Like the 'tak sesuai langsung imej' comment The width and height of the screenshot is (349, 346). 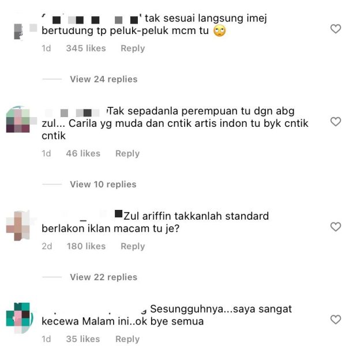335,29
